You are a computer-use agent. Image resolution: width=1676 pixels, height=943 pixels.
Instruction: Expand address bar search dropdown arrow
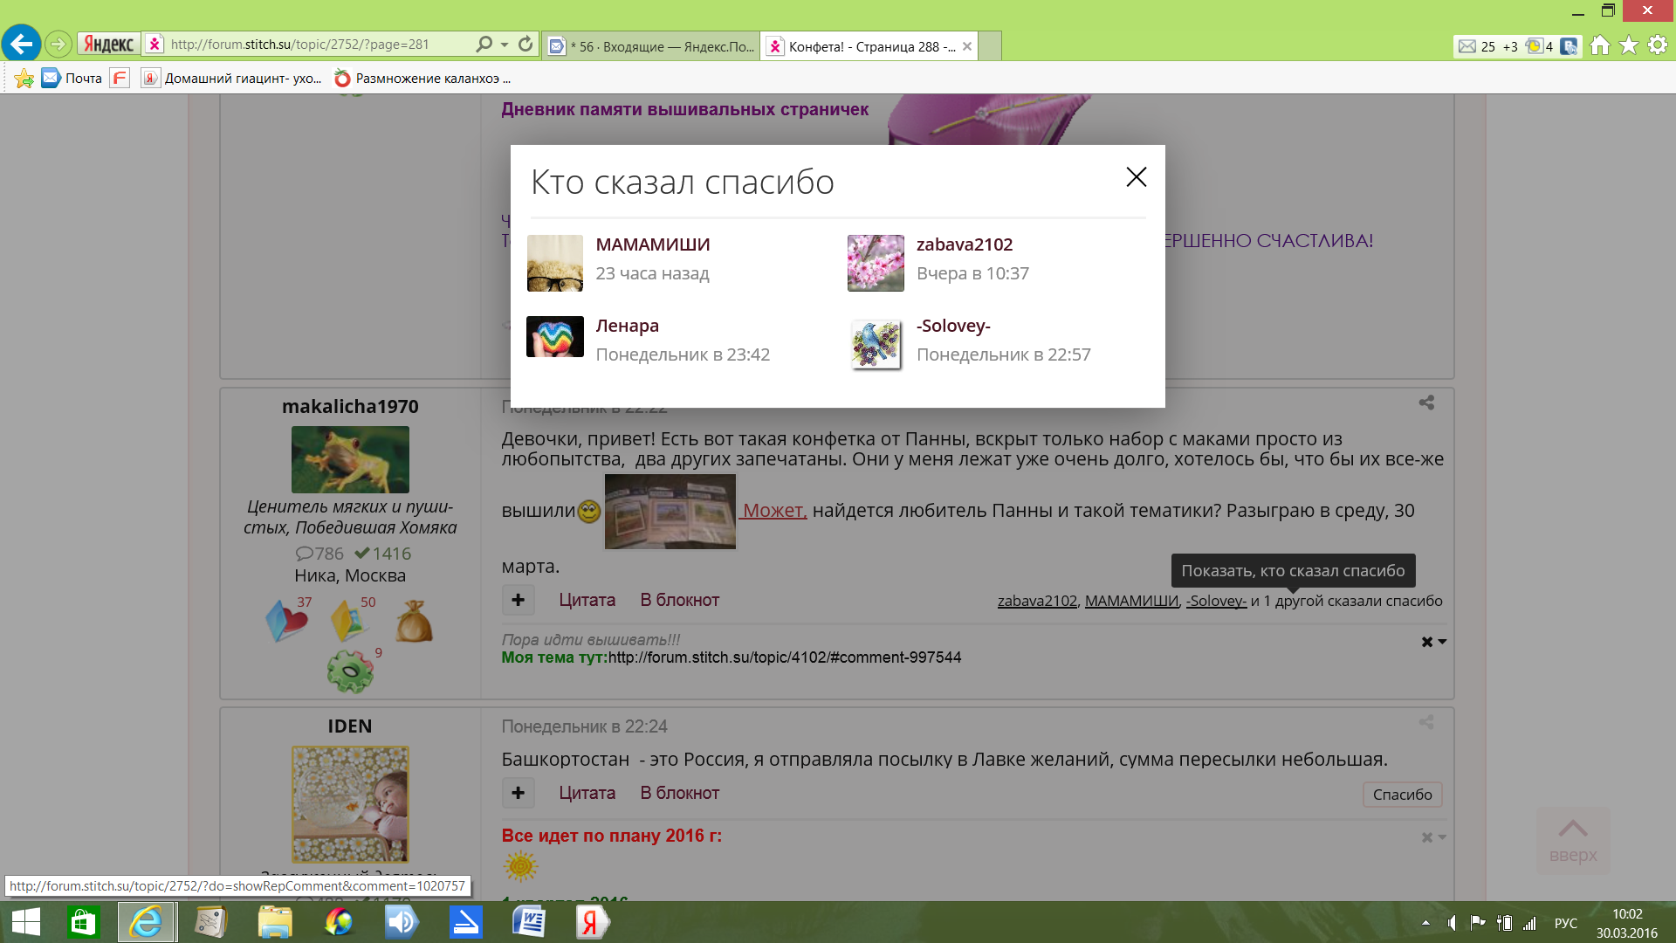coord(505,44)
